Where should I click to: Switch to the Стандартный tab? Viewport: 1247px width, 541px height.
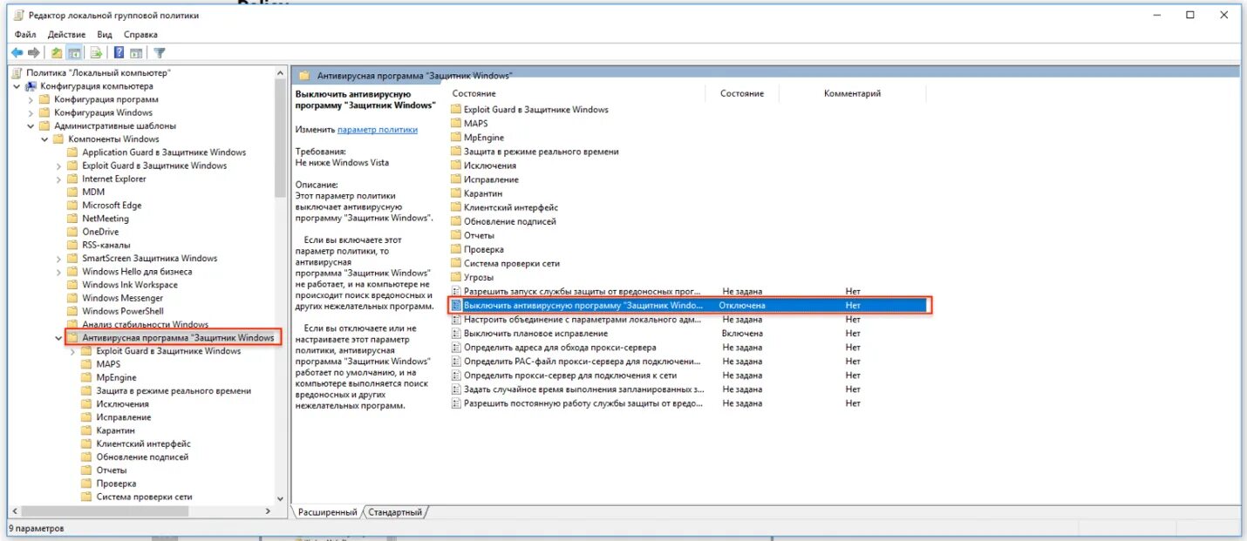tap(395, 512)
